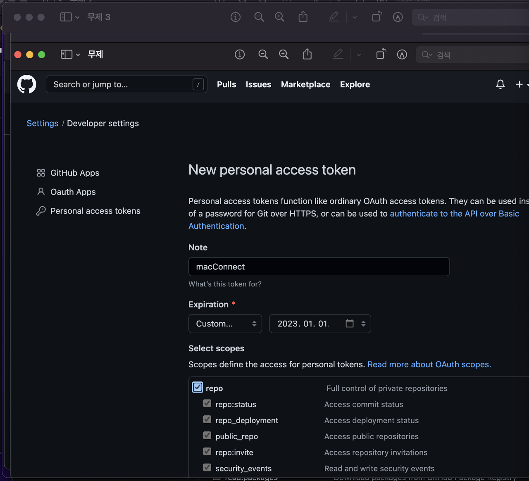Click the date stepper arrows beside 2023. 01. 01.

[x=363, y=324]
